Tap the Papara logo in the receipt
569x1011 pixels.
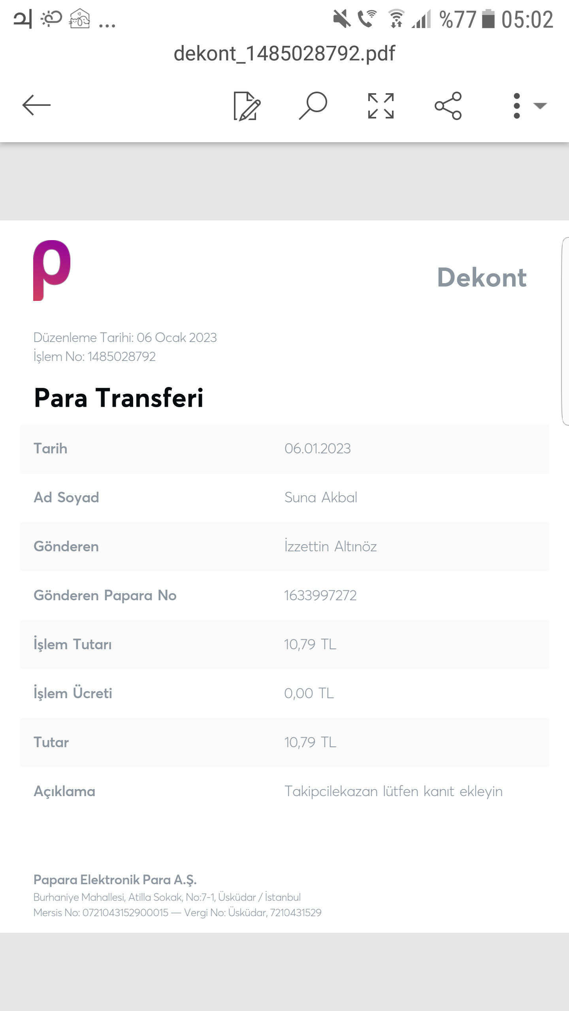tap(52, 270)
